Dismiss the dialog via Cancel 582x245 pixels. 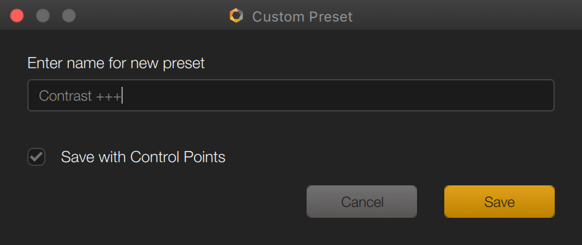pos(362,202)
